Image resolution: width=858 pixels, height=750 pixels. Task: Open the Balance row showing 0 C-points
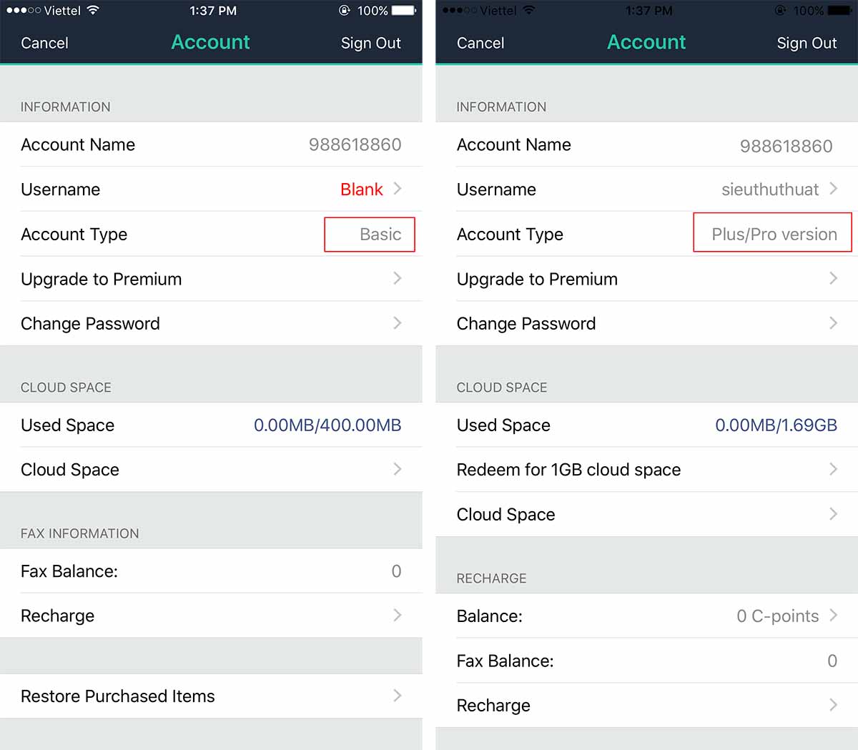pyautogui.click(x=646, y=616)
